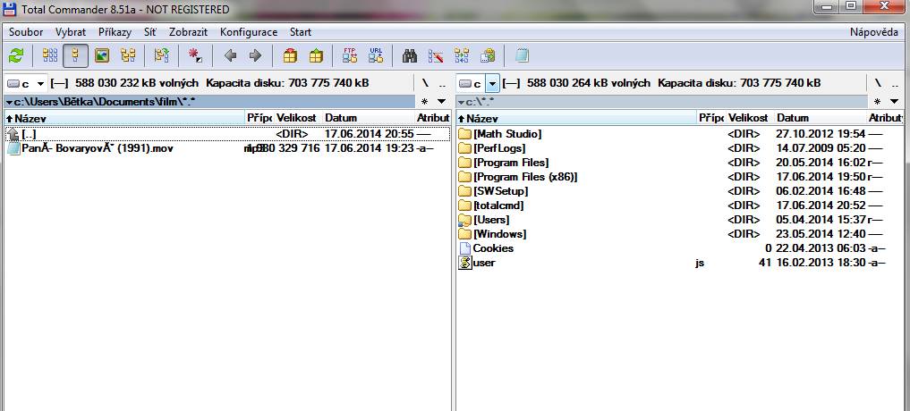Viewport: 910px width, 411px height.
Task: Open the new URL connection icon
Action: tap(376, 55)
